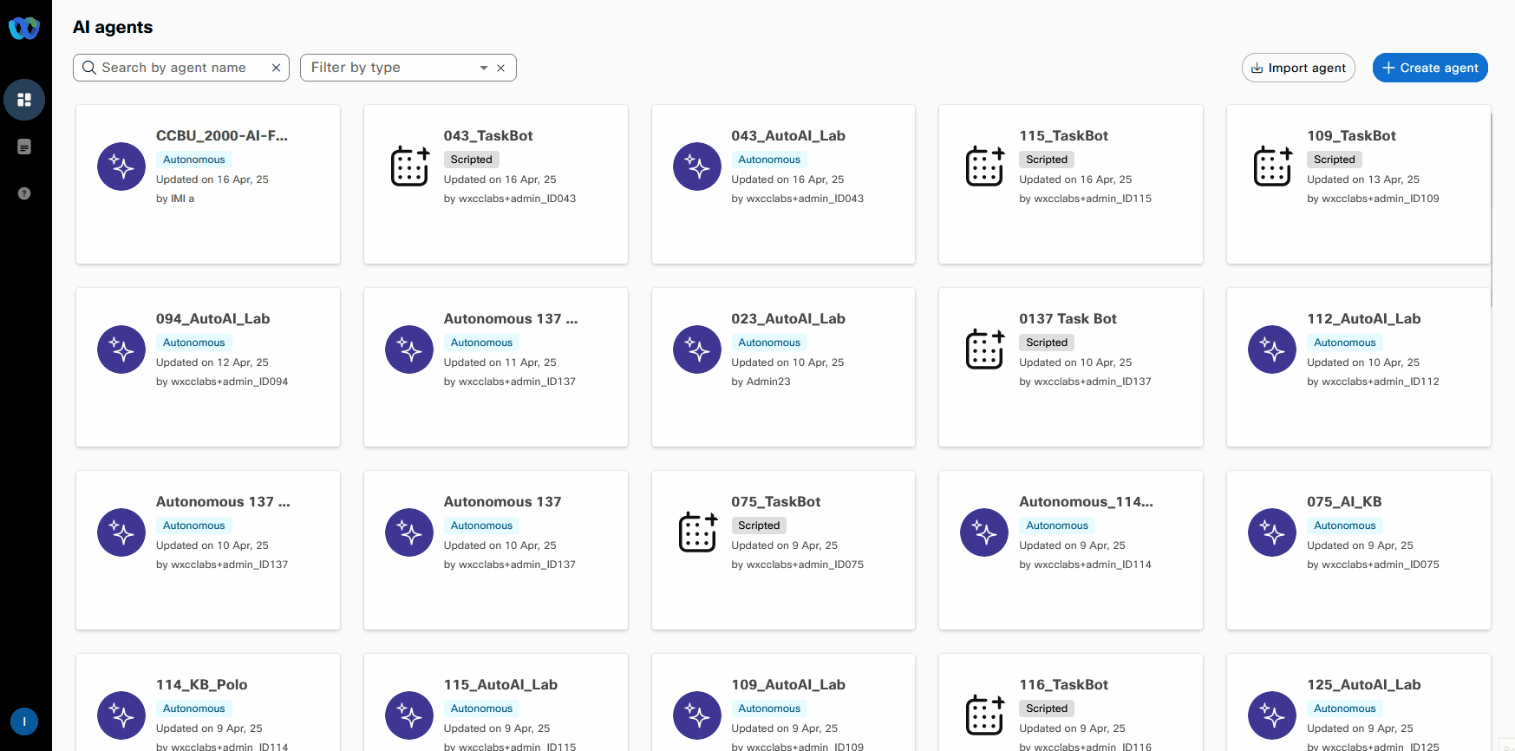Screen dimensions: 1515x751
Task: Click the Autonomous tag on 075_AI_KB
Action: pyautogui.click(x=1344, y=526)
